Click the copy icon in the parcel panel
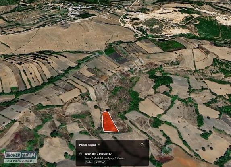This screenshot has height=167, width=231. (x=142, y=145)
